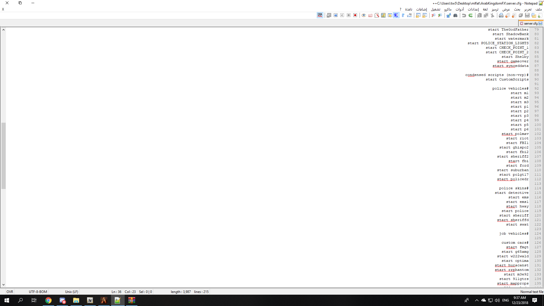Open the Unix (LF) line-ending selector
Screen dimensions: 544x306
click(x=71, y=292)
